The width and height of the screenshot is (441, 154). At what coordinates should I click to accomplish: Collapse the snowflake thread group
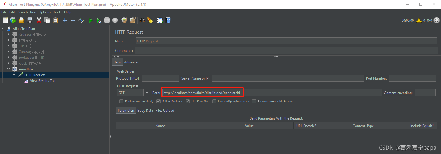8,69
